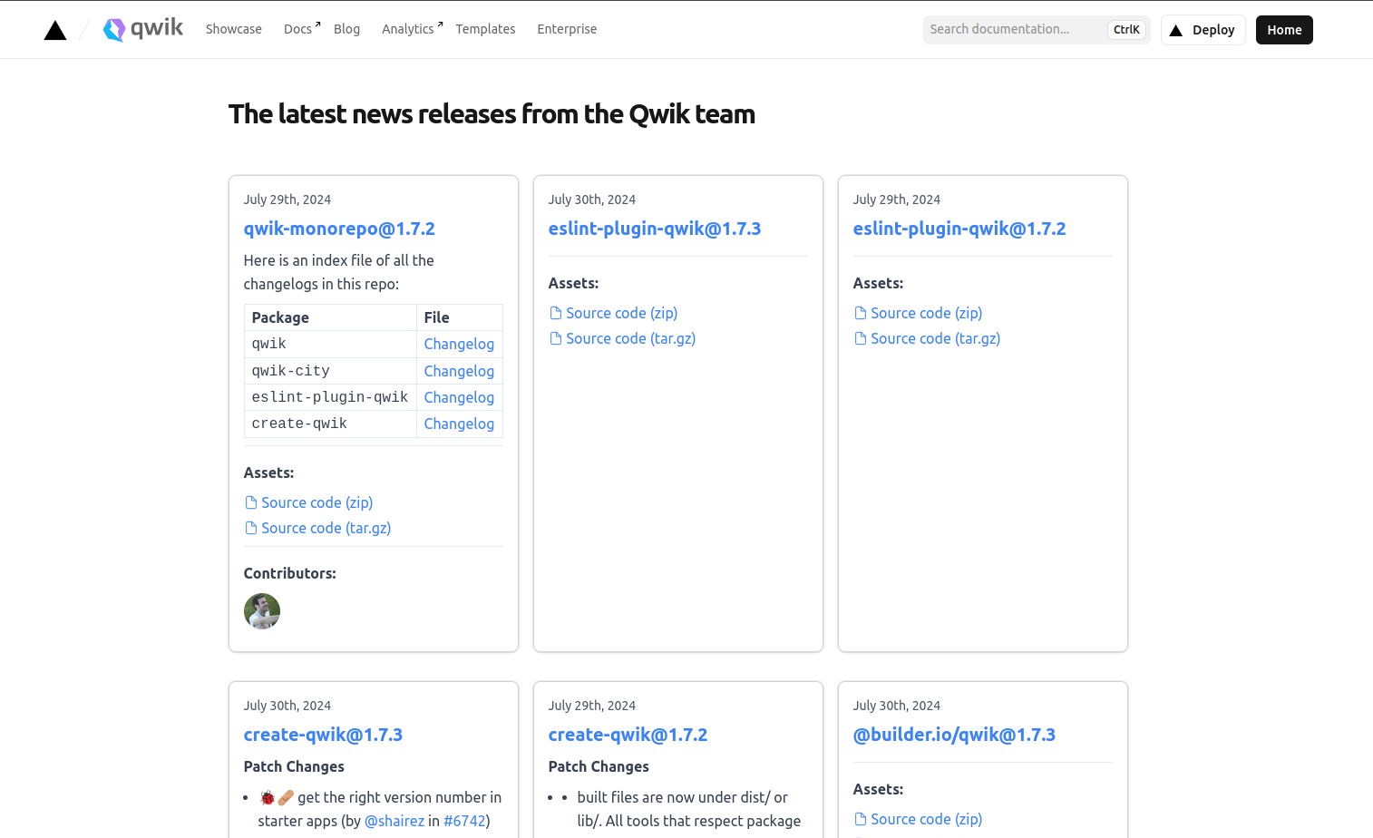Screen dimensions: 1373x838
Task: Open the Changelog link for qwik-city
Action: (x=459, y=371)
